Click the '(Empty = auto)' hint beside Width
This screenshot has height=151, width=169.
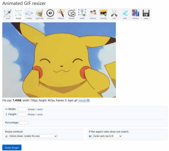[35, 109]
